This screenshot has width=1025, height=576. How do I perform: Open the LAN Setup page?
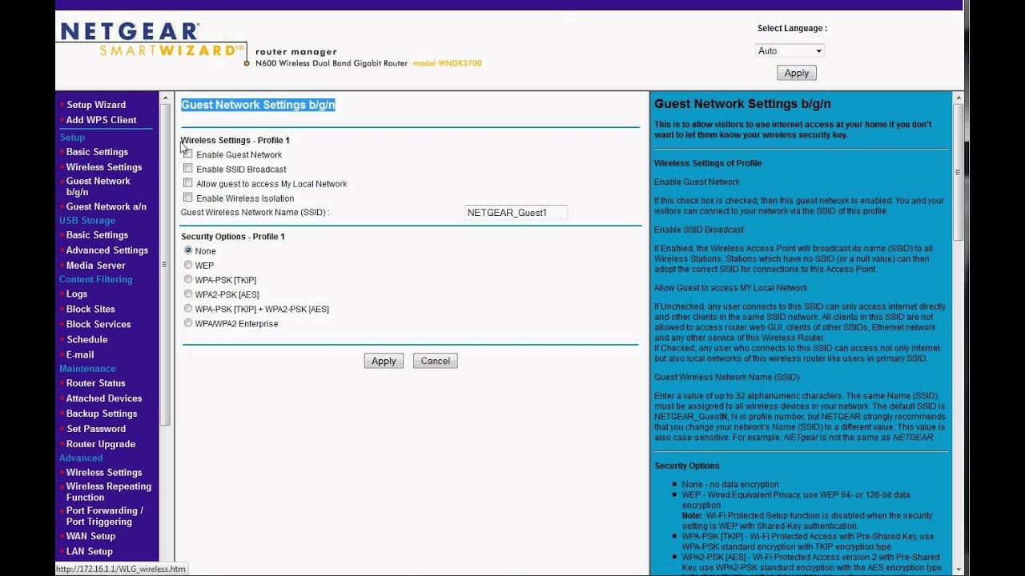(x=90, y=552)
